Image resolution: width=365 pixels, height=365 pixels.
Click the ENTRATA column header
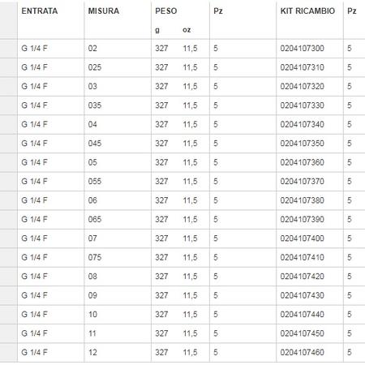pos(40,11)
